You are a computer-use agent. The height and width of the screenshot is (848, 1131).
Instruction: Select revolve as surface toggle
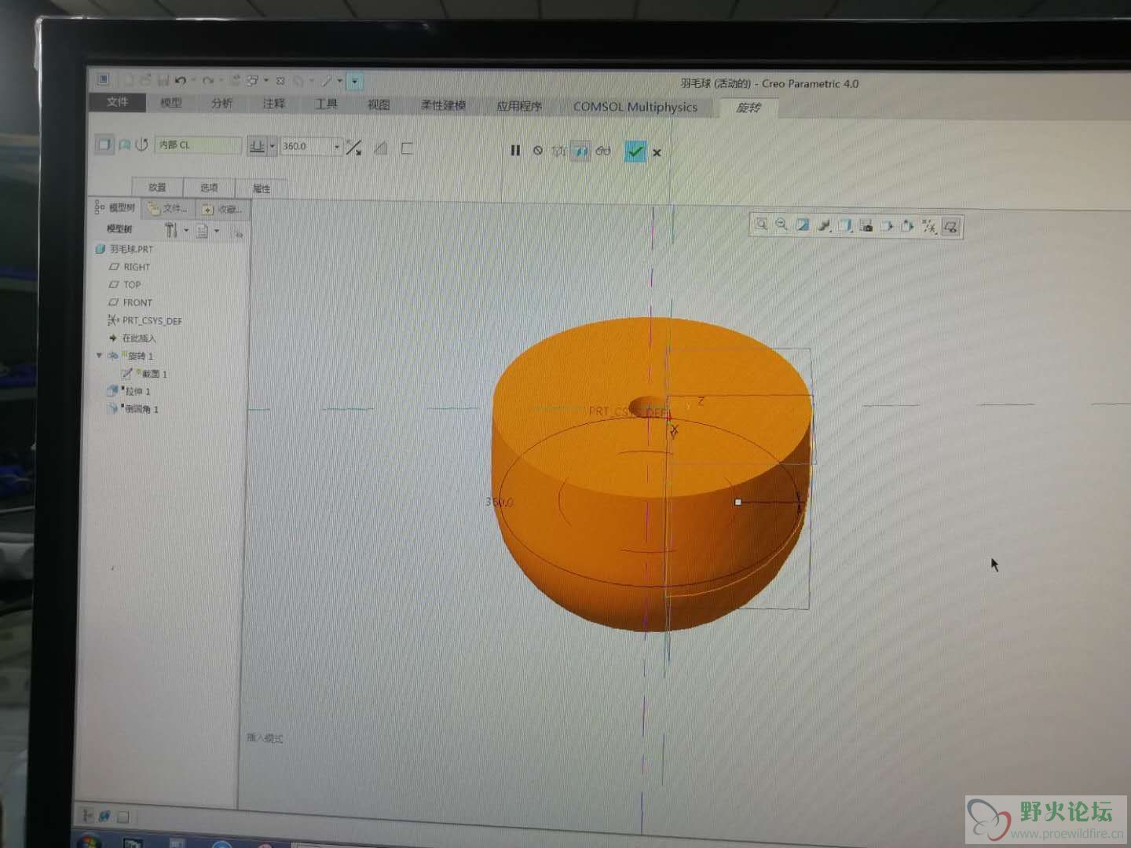click(124, 144)
